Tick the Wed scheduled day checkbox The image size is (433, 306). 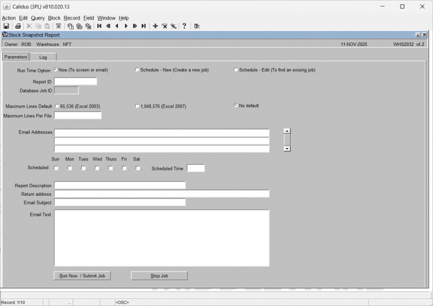[97, 168]
